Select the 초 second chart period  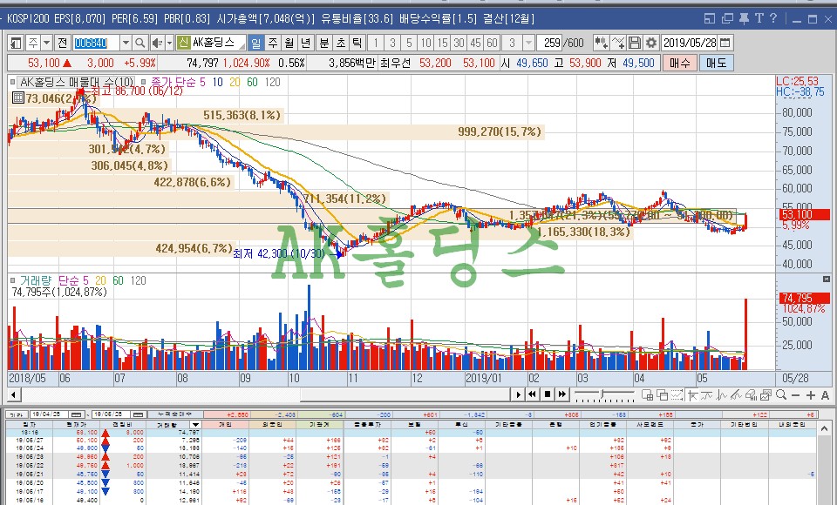click(341, 43)
